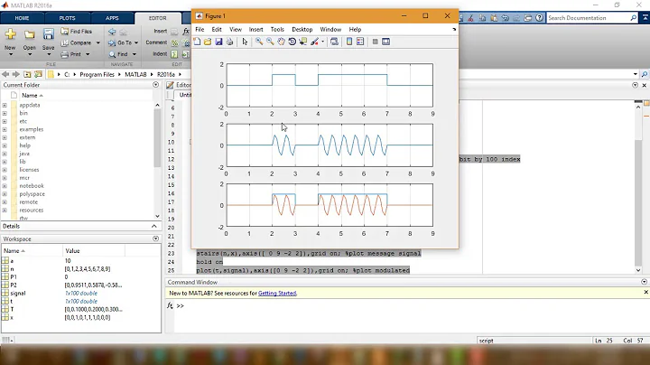Activate the Zoom In tool in Figure 1
This screenshot has width=650, height=365.
coord(259,42)
